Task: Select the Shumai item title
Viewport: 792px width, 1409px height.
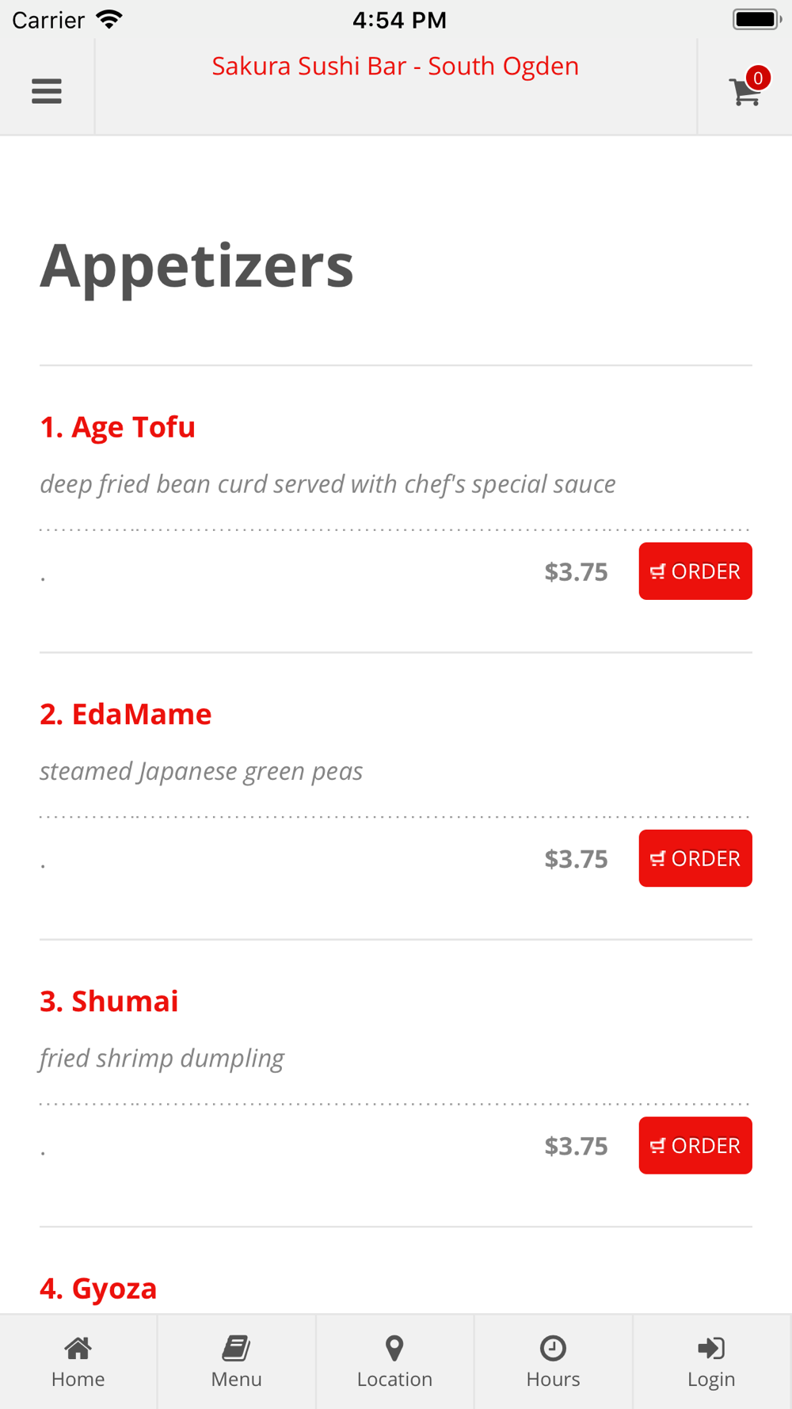Action: pyautogui.click(x=109, y=1001)
